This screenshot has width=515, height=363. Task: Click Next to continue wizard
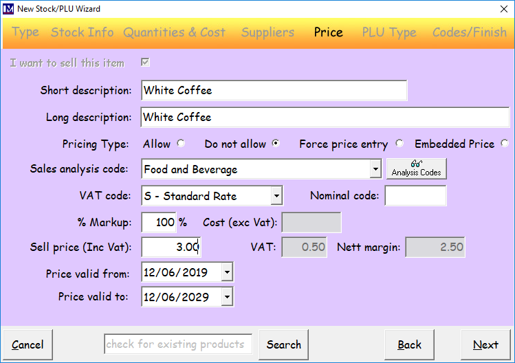pos(485,344)
